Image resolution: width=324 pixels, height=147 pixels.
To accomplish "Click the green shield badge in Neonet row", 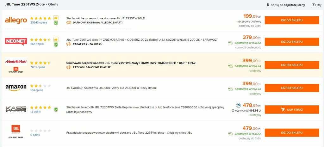I will (56, 45).
